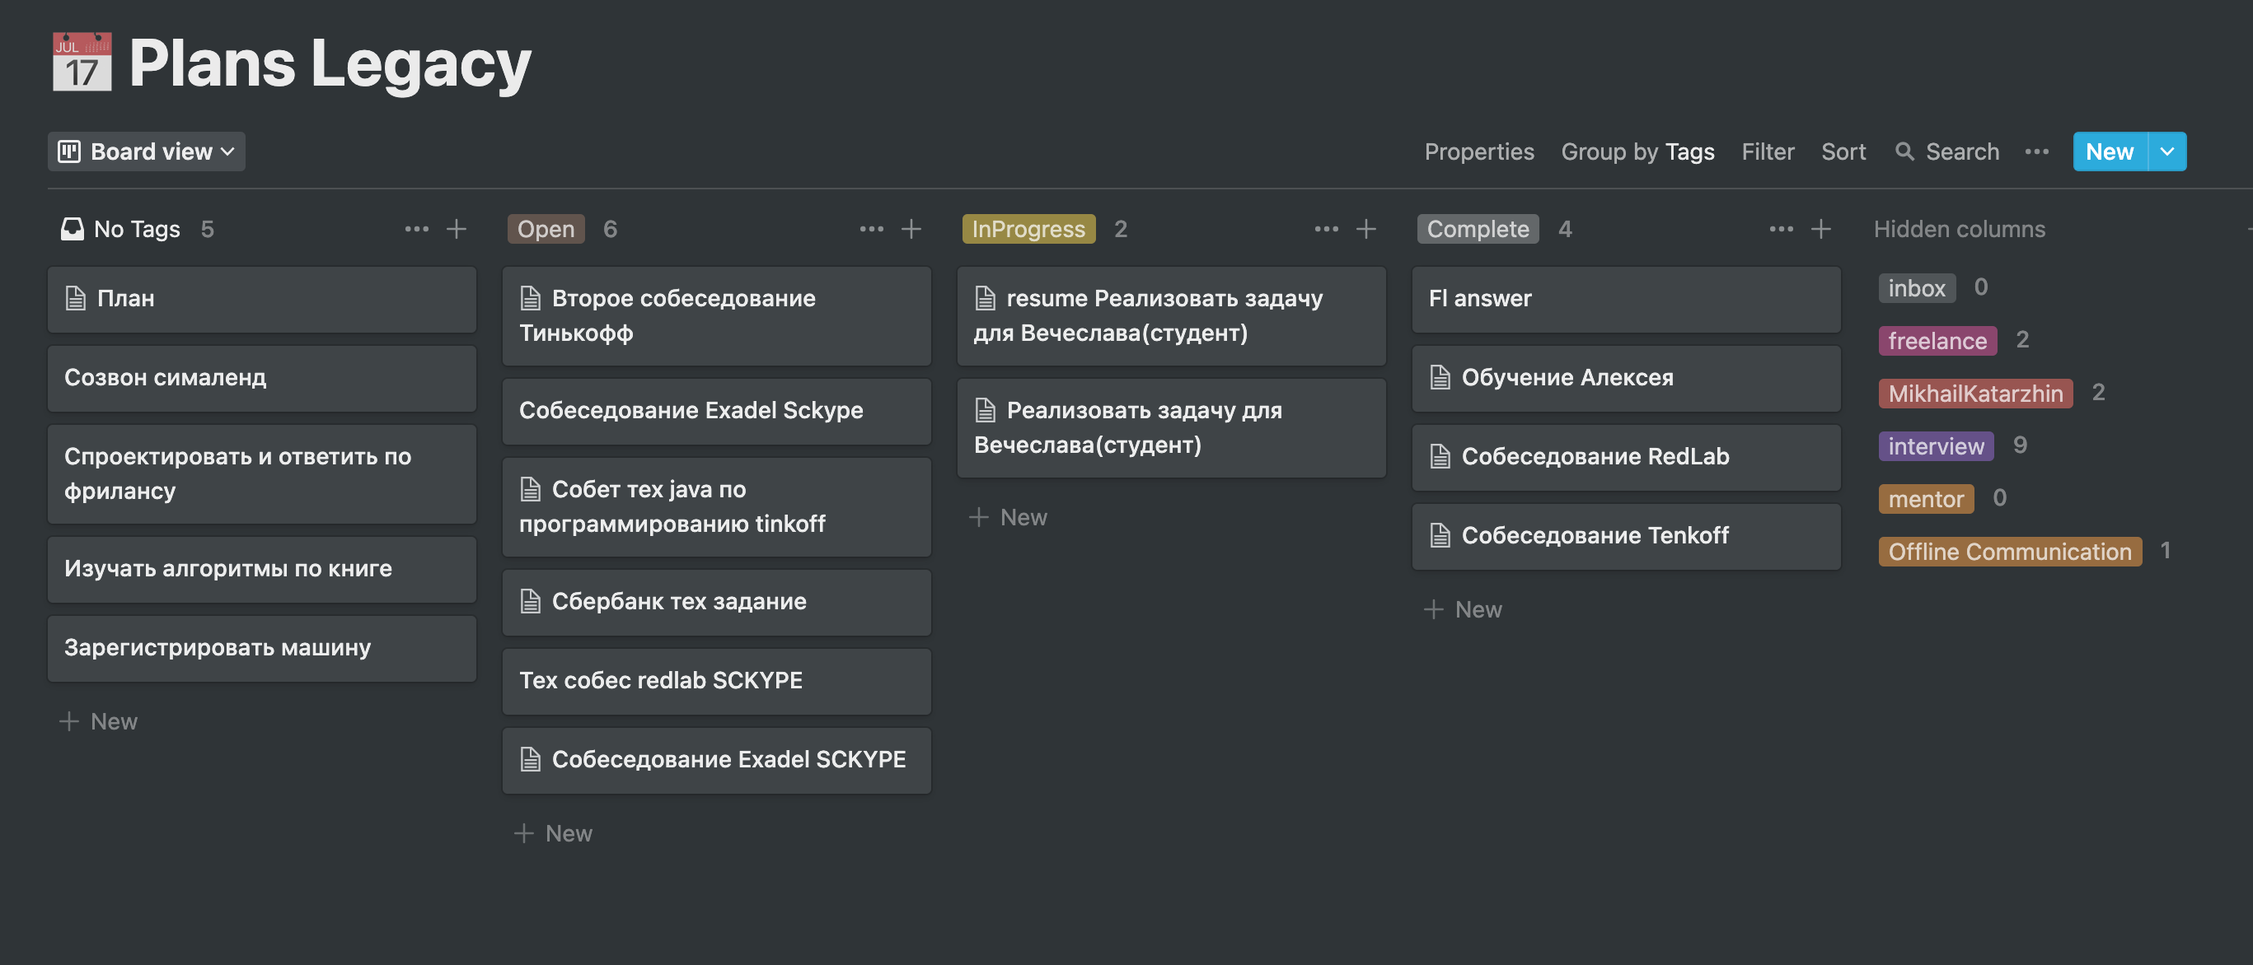Add card with plus in Complete column

[x=1821, y=229]
